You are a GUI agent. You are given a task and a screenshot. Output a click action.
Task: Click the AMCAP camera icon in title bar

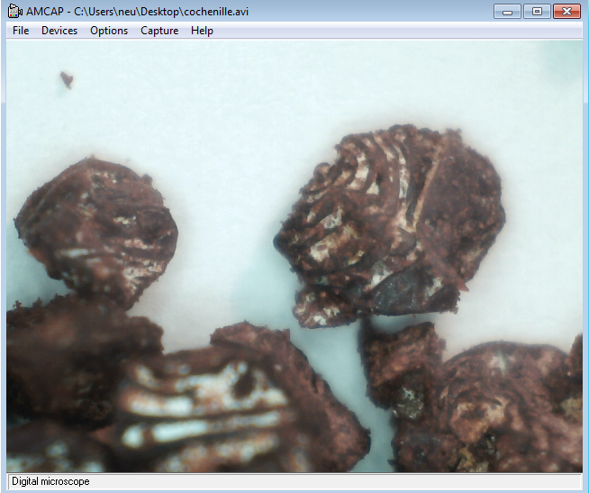point(14,12)
